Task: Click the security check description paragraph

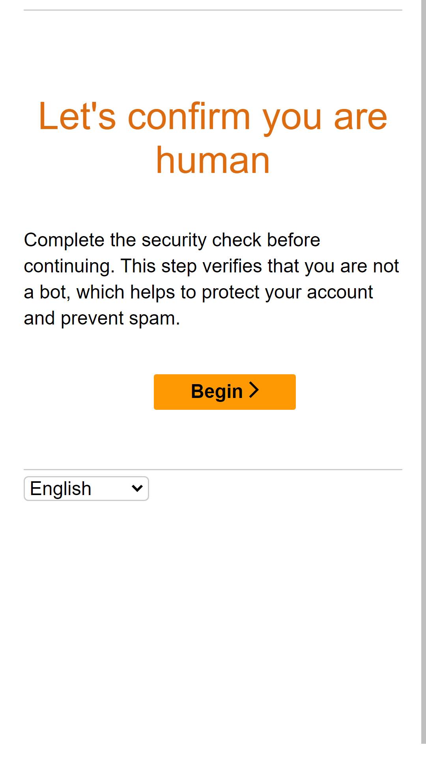Action: (x=211, y=279)
